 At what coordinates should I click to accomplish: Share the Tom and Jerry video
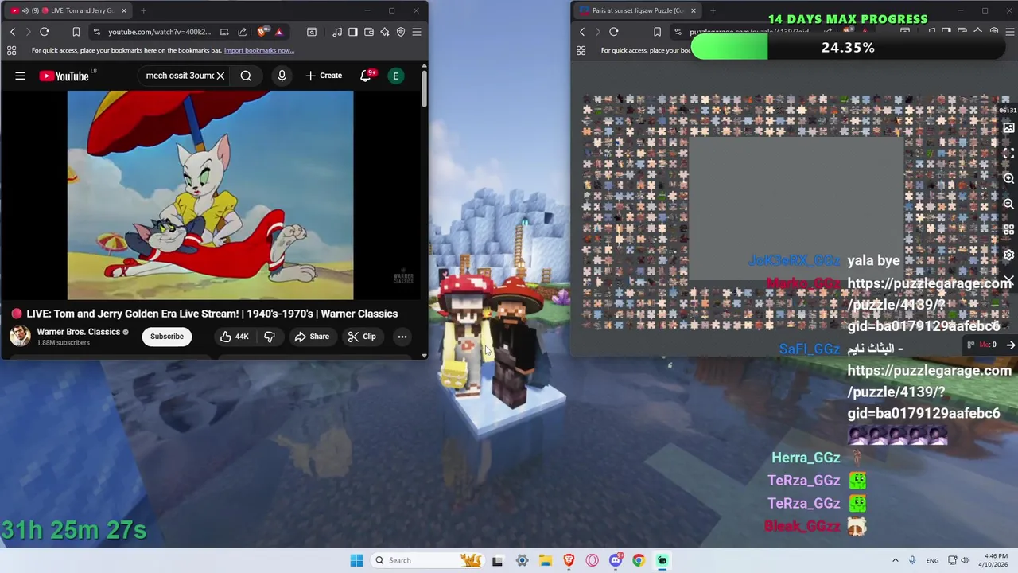point(312,337)
